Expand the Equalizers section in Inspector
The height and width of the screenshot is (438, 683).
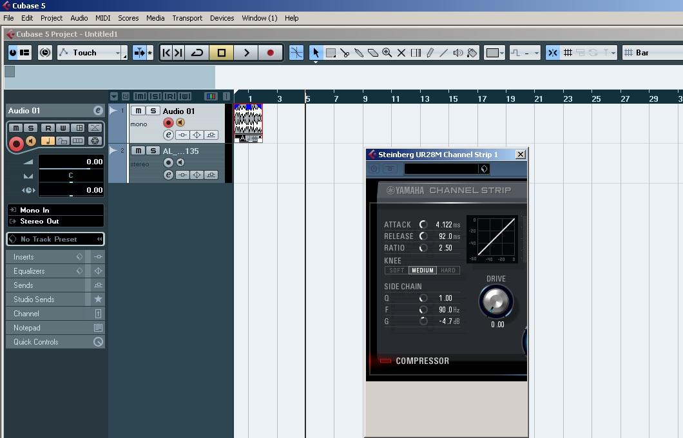45,271
